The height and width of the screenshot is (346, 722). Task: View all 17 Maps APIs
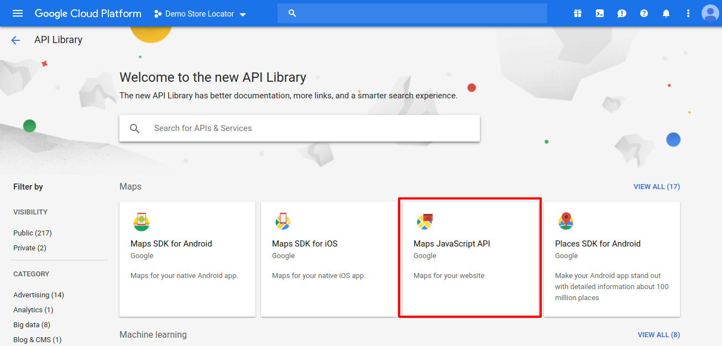[x=656, y=187]
